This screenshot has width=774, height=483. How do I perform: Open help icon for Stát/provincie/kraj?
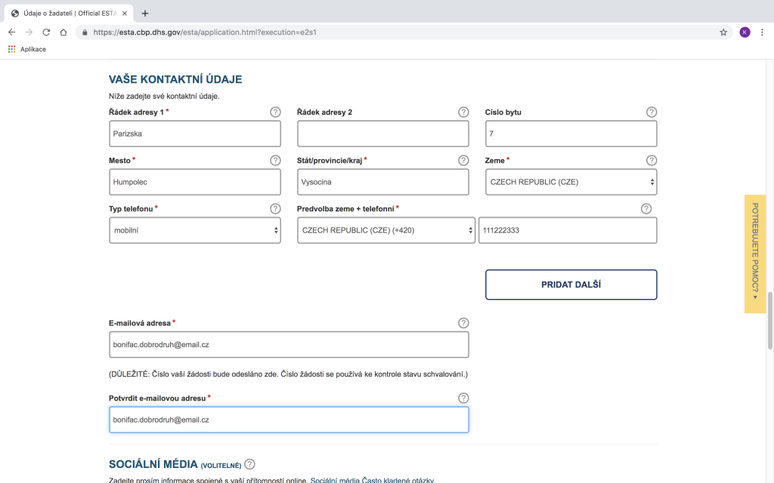tap(463, 160)
